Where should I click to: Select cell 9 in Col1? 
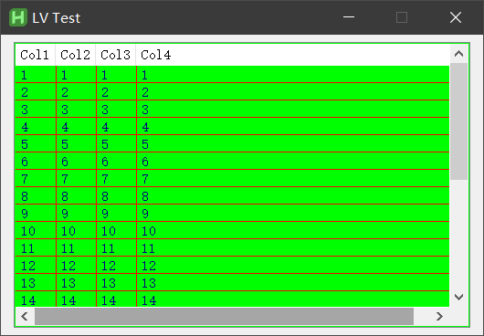[36, 214]
